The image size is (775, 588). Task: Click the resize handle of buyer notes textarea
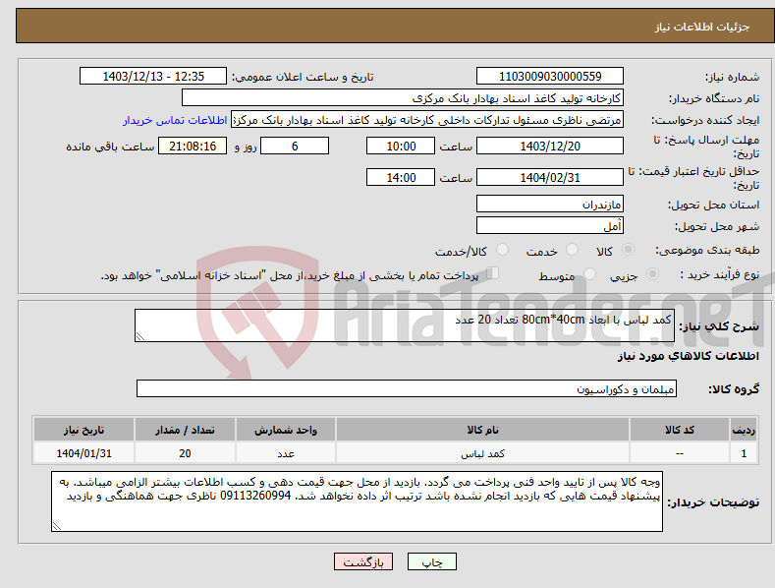click(56, 527)
